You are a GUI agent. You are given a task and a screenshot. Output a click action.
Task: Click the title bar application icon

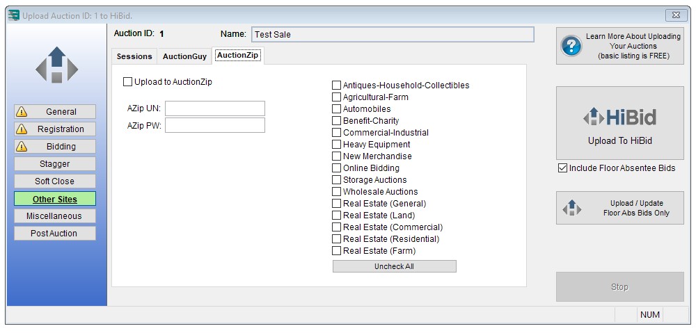coord(14,15)
